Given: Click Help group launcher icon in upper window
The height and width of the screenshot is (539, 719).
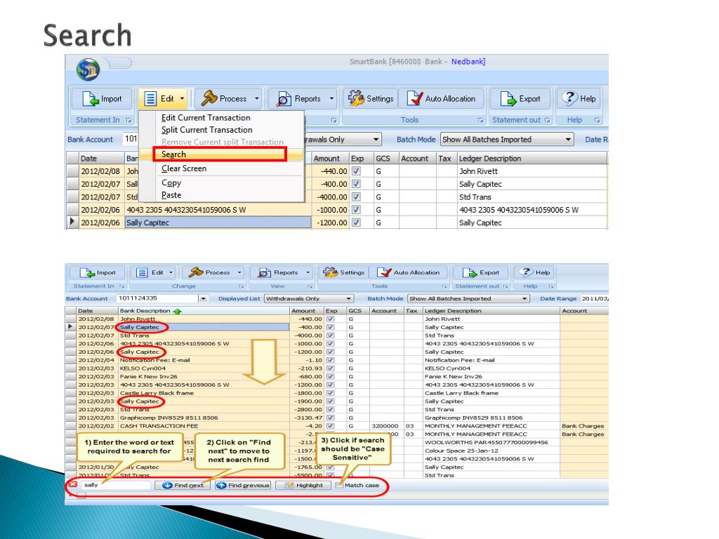Looking at the screenshot, I should click(x=597, y=120).
